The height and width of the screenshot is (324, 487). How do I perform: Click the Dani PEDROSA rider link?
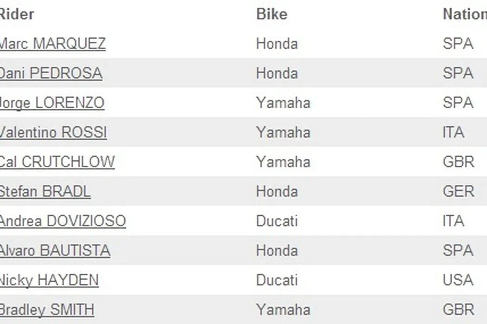pos(51,73)
